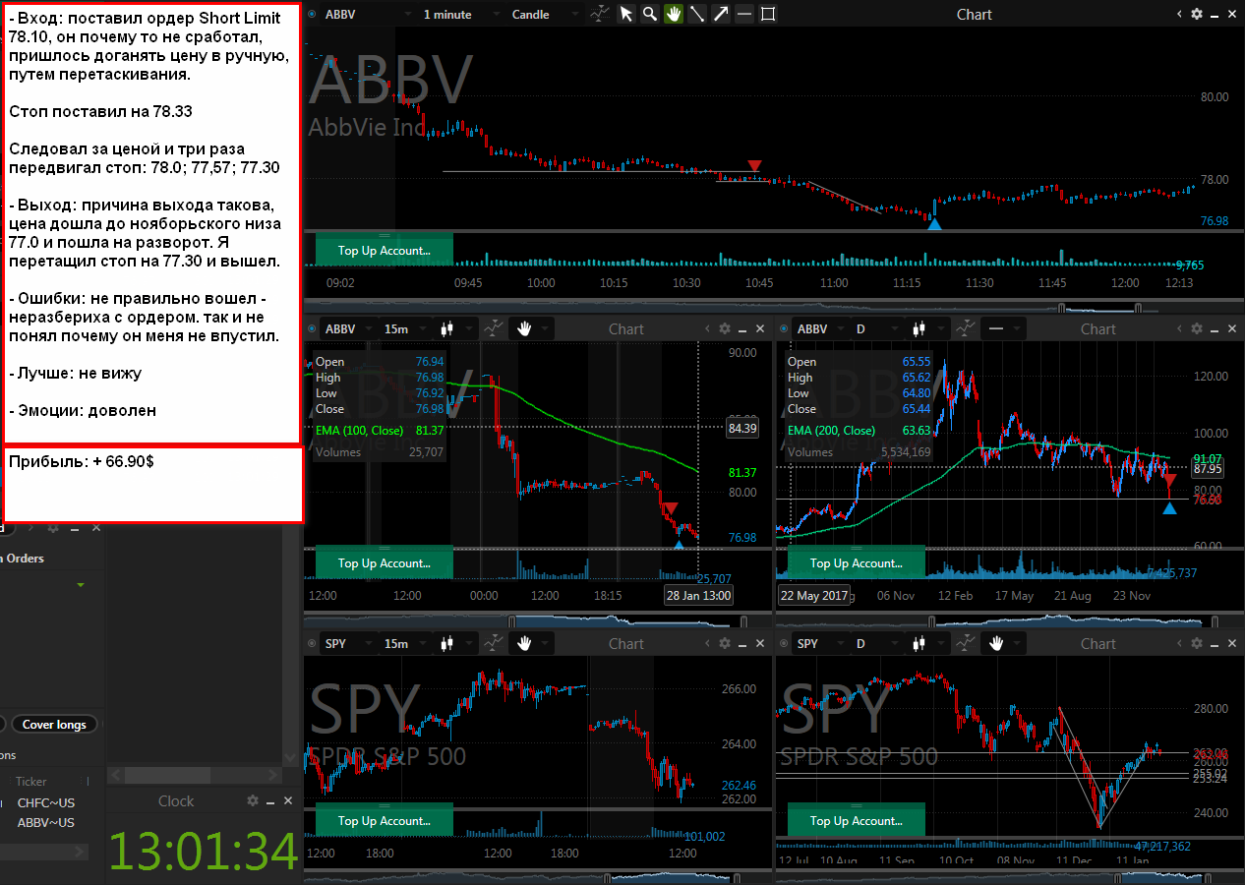Toggle symbol link dot of ABBV 15m chart

pos(312,328)
